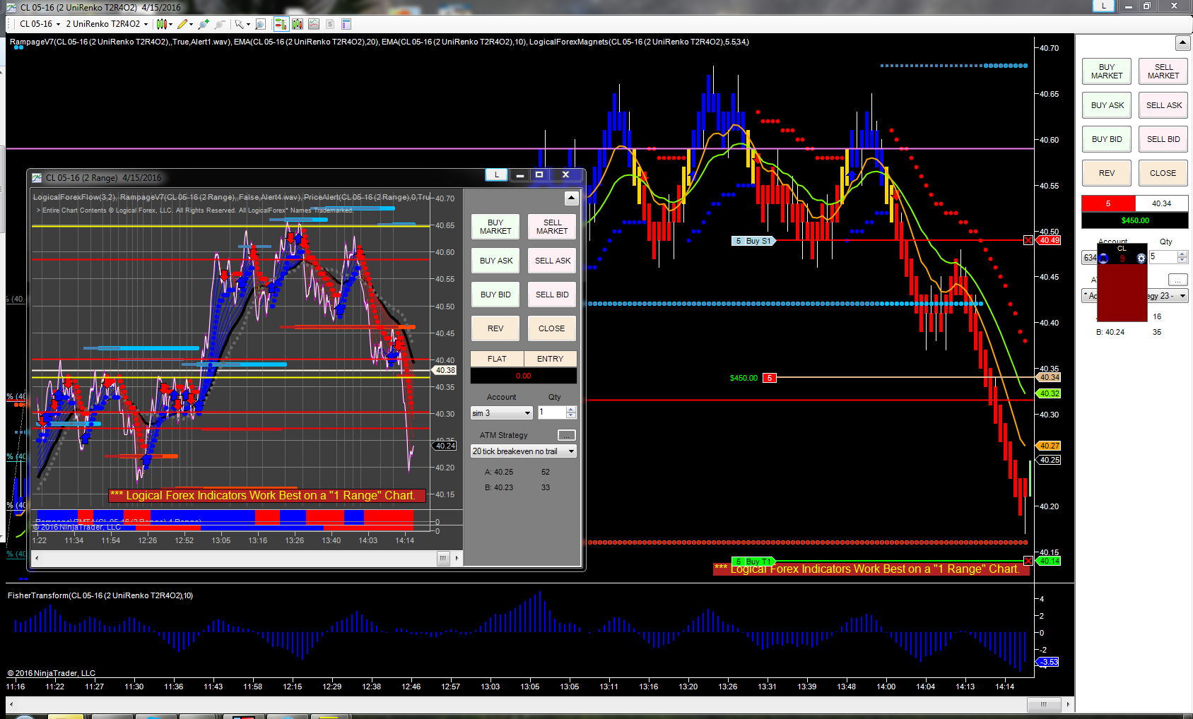The width and height of the screenshot is (1193, 719).
Task: Click the ENTRY price cell in Range window
Action: 551,359
